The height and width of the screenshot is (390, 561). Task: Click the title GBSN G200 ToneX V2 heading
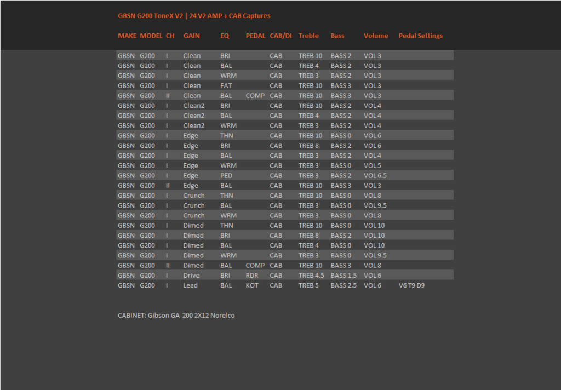click(194, 16)
